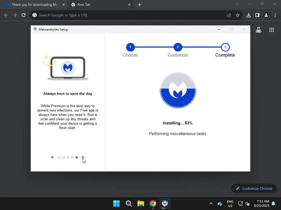Open Chrome downloads tray icon
Viewport: 281px width, 210px height.
pos(249,15)
